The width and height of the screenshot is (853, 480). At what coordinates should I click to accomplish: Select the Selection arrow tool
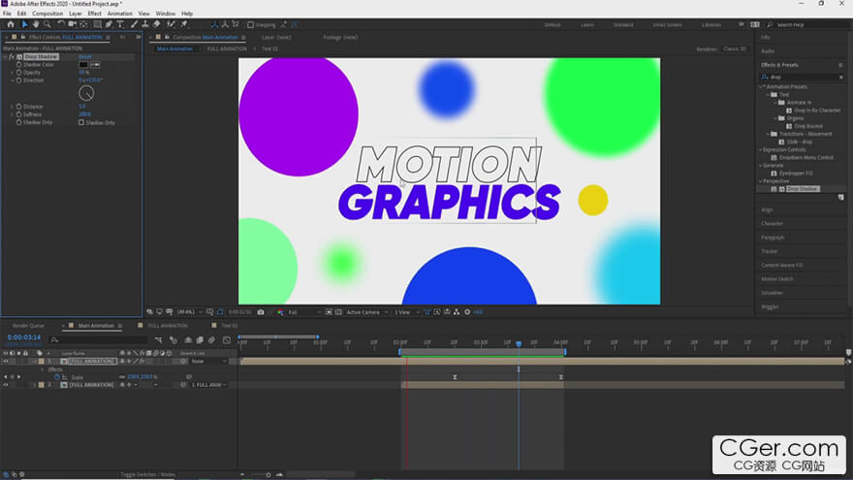(x=24, y=24)
